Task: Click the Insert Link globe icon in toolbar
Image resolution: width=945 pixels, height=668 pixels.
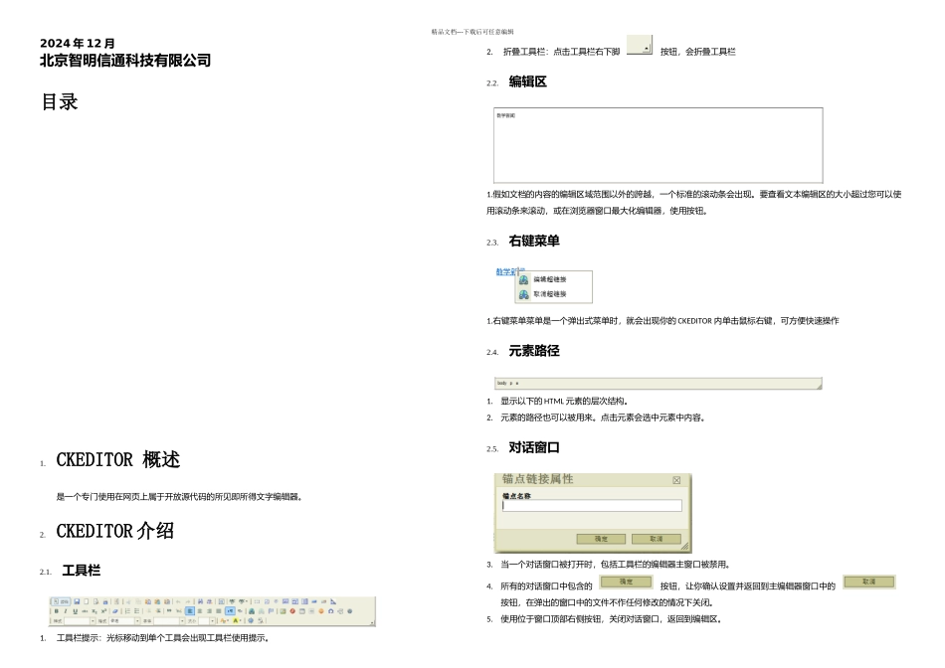Action: (252, 611)
